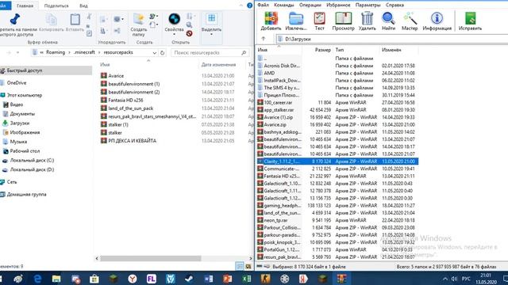
Task: Select Fantasia HD x256 in Explorer
Action: click(125, 101)
